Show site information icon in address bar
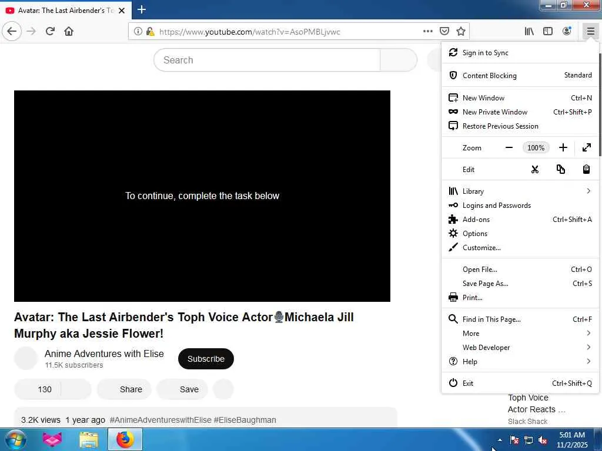The height and width of the screenshot is (451, 602). pyautogui.click(x=138, y=32)
